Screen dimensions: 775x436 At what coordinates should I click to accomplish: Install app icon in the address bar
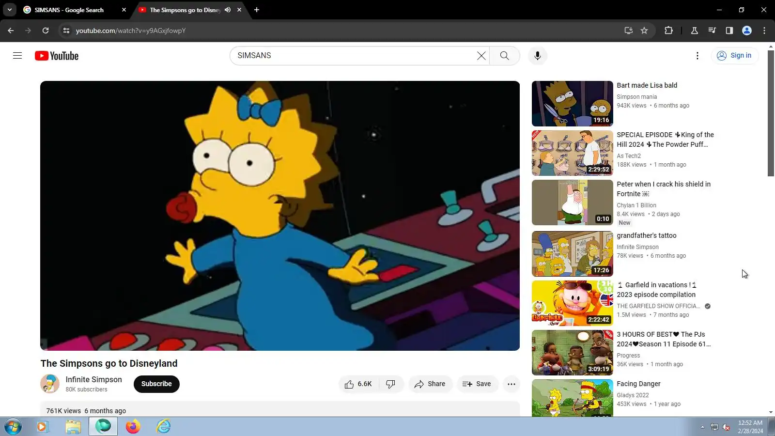coord(628,31)
